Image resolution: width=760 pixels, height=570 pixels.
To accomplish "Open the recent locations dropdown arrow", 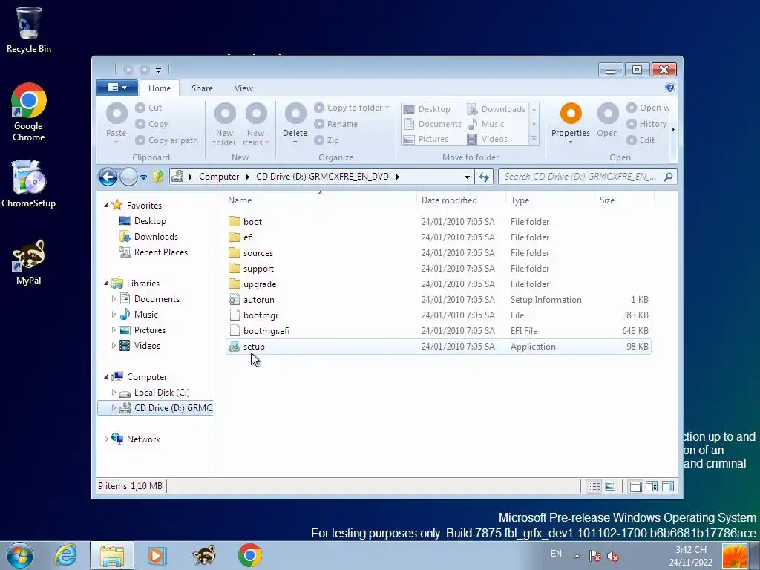I will point(143,177).
